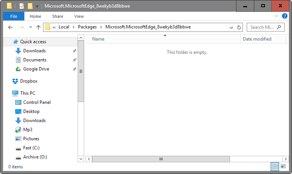Open the Fast (C:) drive
This screenshot has width=292, height=174.
click(x=31, y=148)
